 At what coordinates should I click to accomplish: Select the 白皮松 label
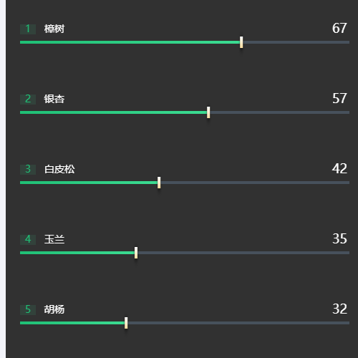59,169
